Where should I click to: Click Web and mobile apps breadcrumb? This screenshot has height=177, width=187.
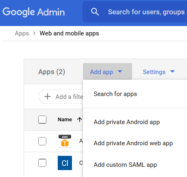pos(69,33)
